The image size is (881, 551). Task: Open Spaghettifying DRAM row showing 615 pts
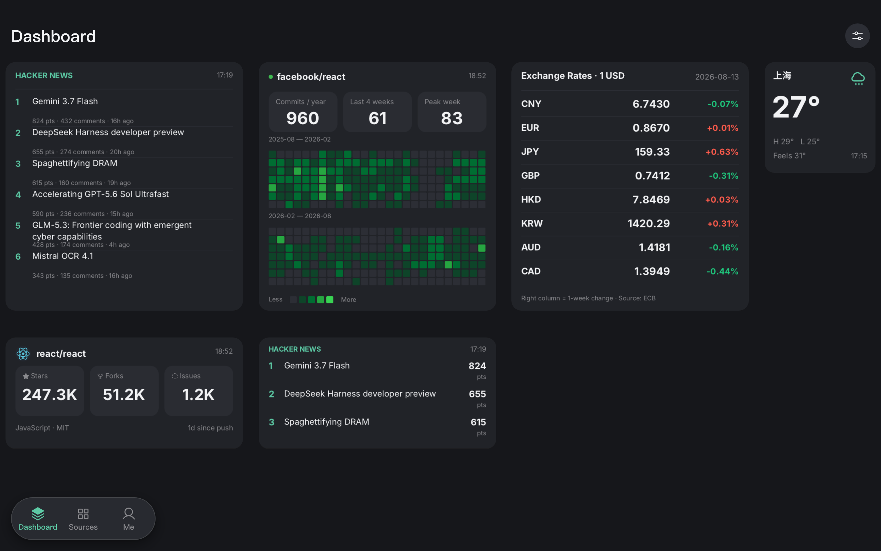(377, 426)
